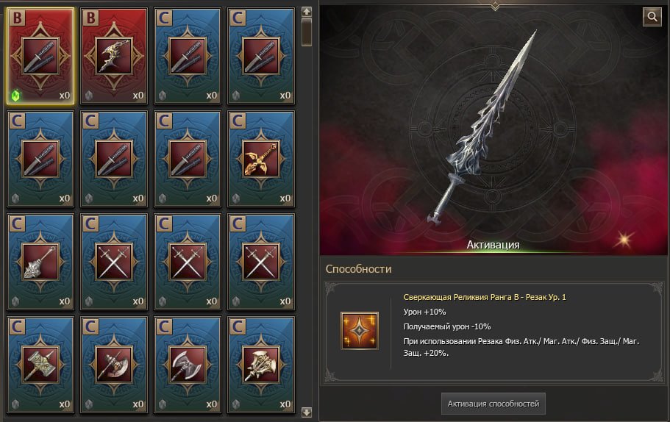This screenshot has width=670, height=422.
Task: Choose the double-bladed battle axe card
Action: pos(188,365)
